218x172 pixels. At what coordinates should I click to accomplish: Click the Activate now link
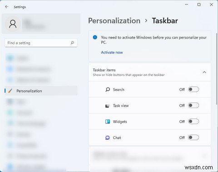coord(112,52)
